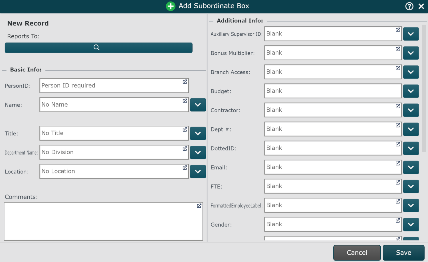428x262 pixels.
Task: Expand Email dropdown arrow
Action: tap(411, 167)
